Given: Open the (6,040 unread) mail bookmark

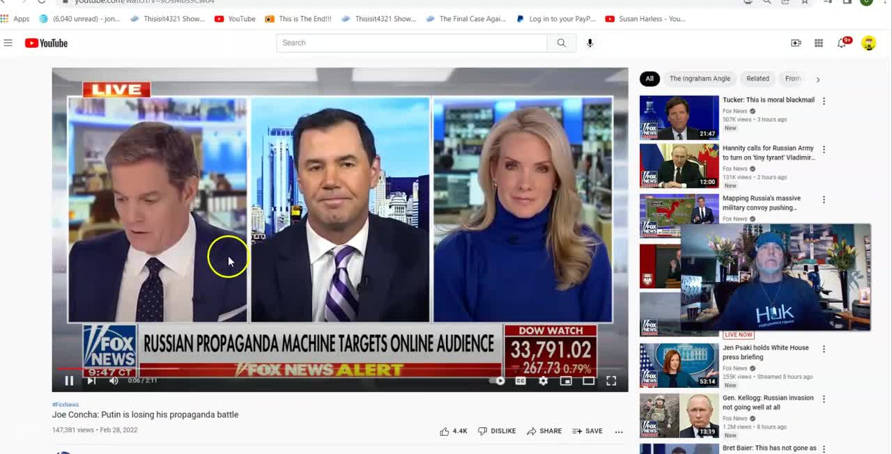Looking at the screenshot, I should (79, 19).
